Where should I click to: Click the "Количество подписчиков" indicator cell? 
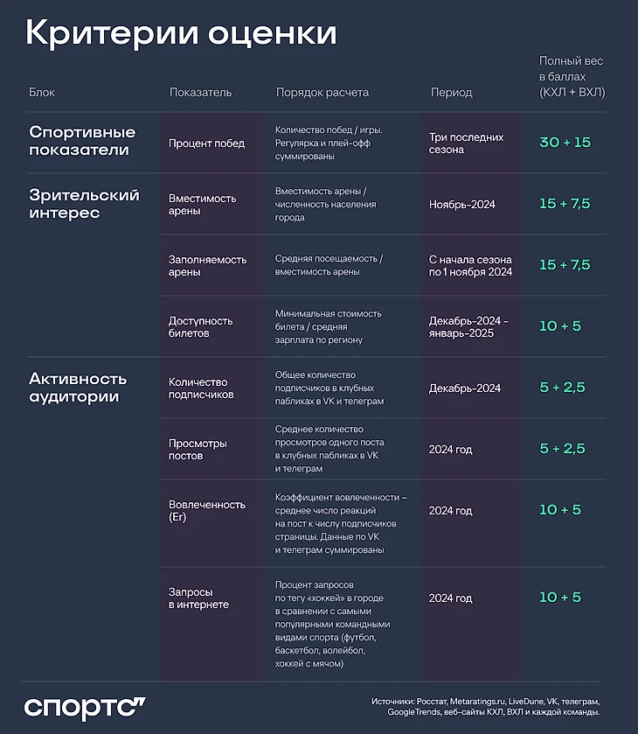201,388
